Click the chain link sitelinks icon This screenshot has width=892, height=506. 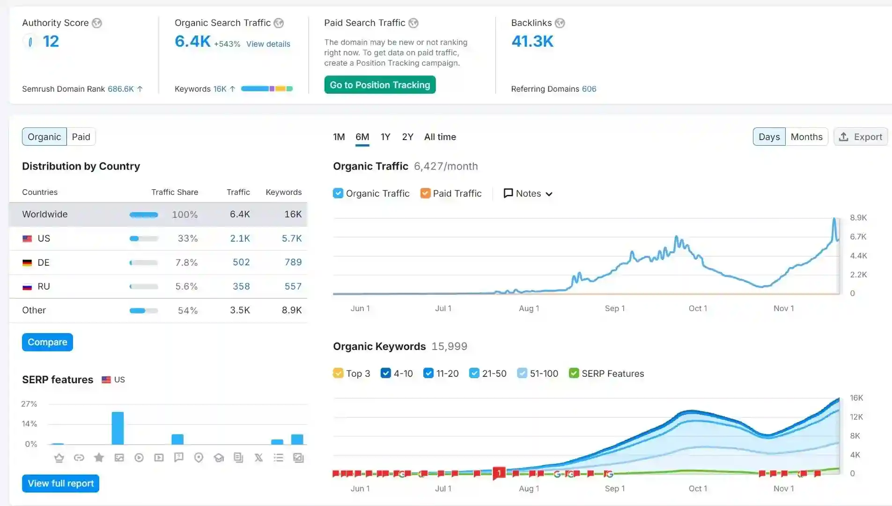pos(79,458)
